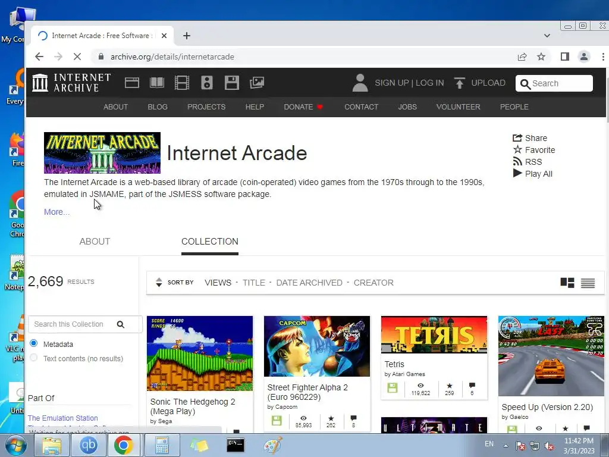Open Speed Up racing thumbnail

(x=551, y=356)
